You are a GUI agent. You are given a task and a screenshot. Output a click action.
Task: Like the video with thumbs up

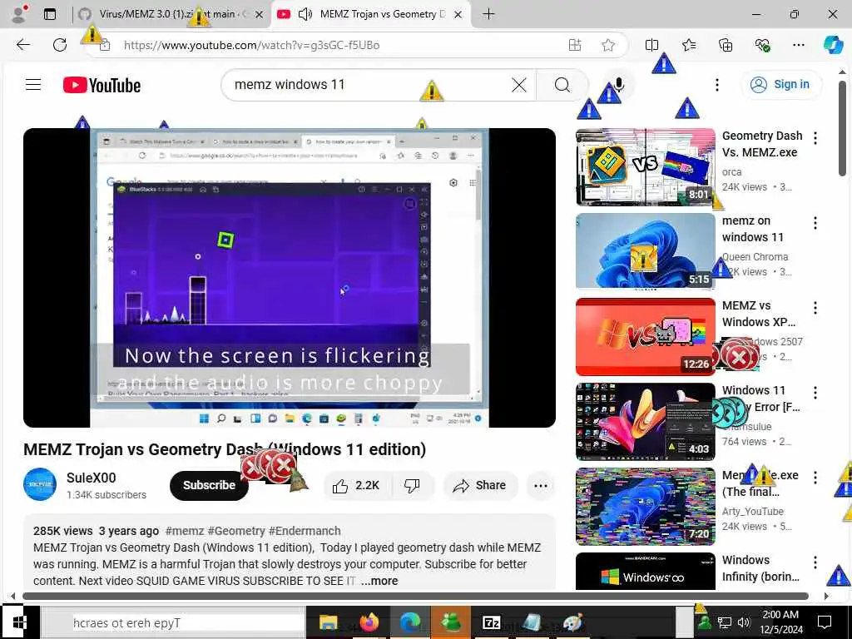(x=357, y=485)
